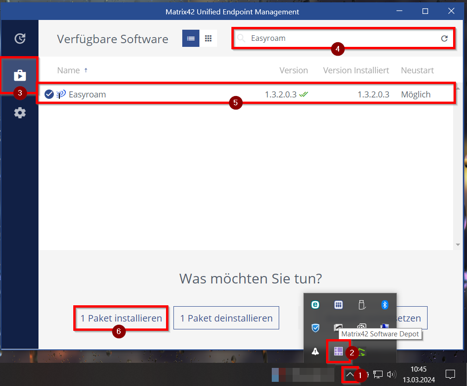The width and height of the screenshot is (467, 386).
Task: Refresh the software list with reload icon
Action: coord(444,38)
